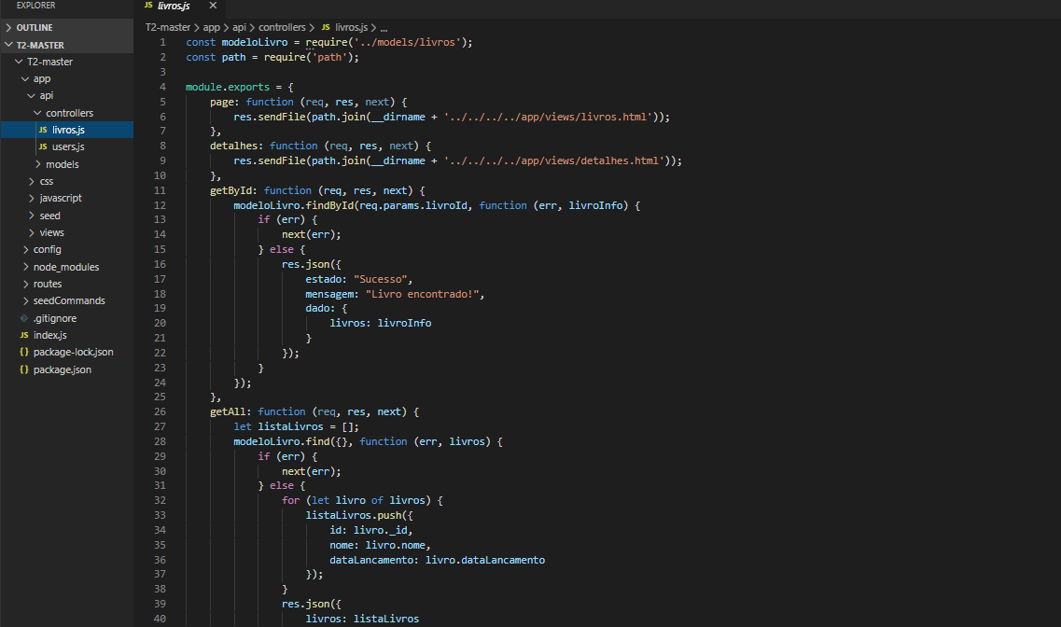The height and width of the screenshot is (627, 1061).
Task: Click the JS icon beside index.js
Action: pyautogui.click(x=25, y=335)
